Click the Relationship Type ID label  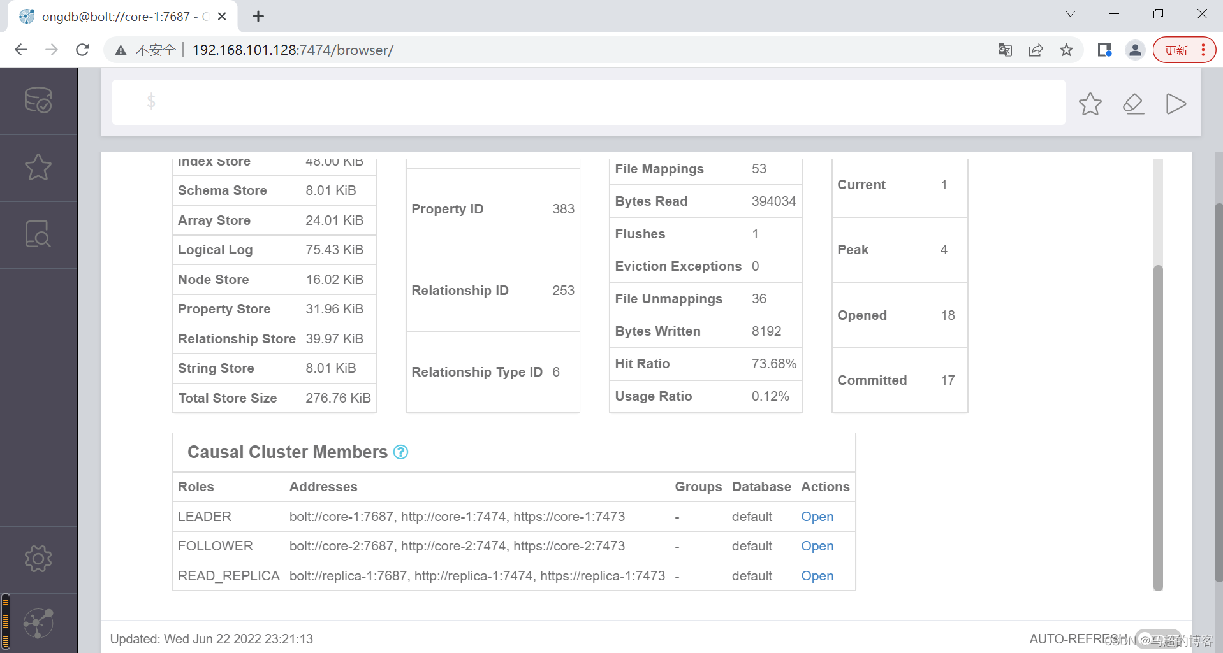477,372
